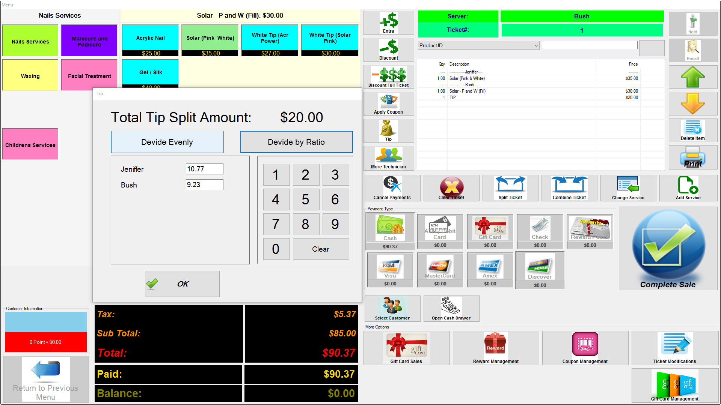721x405 pixels.
Task: Open More Technician selector
Action: [389, 157]
